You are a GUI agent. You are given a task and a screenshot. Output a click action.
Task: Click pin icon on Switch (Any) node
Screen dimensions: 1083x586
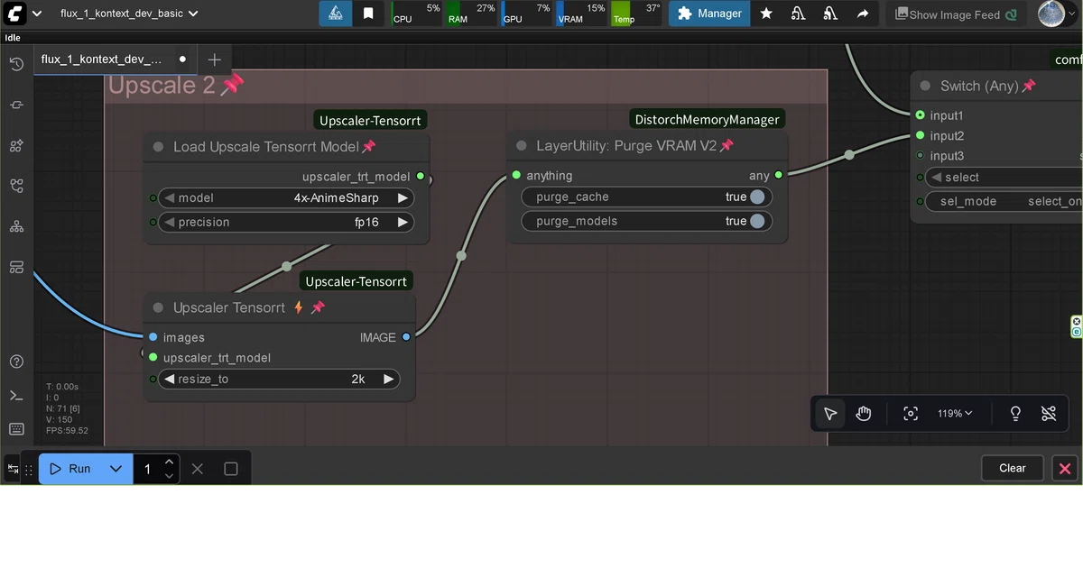pos(1029,86)
